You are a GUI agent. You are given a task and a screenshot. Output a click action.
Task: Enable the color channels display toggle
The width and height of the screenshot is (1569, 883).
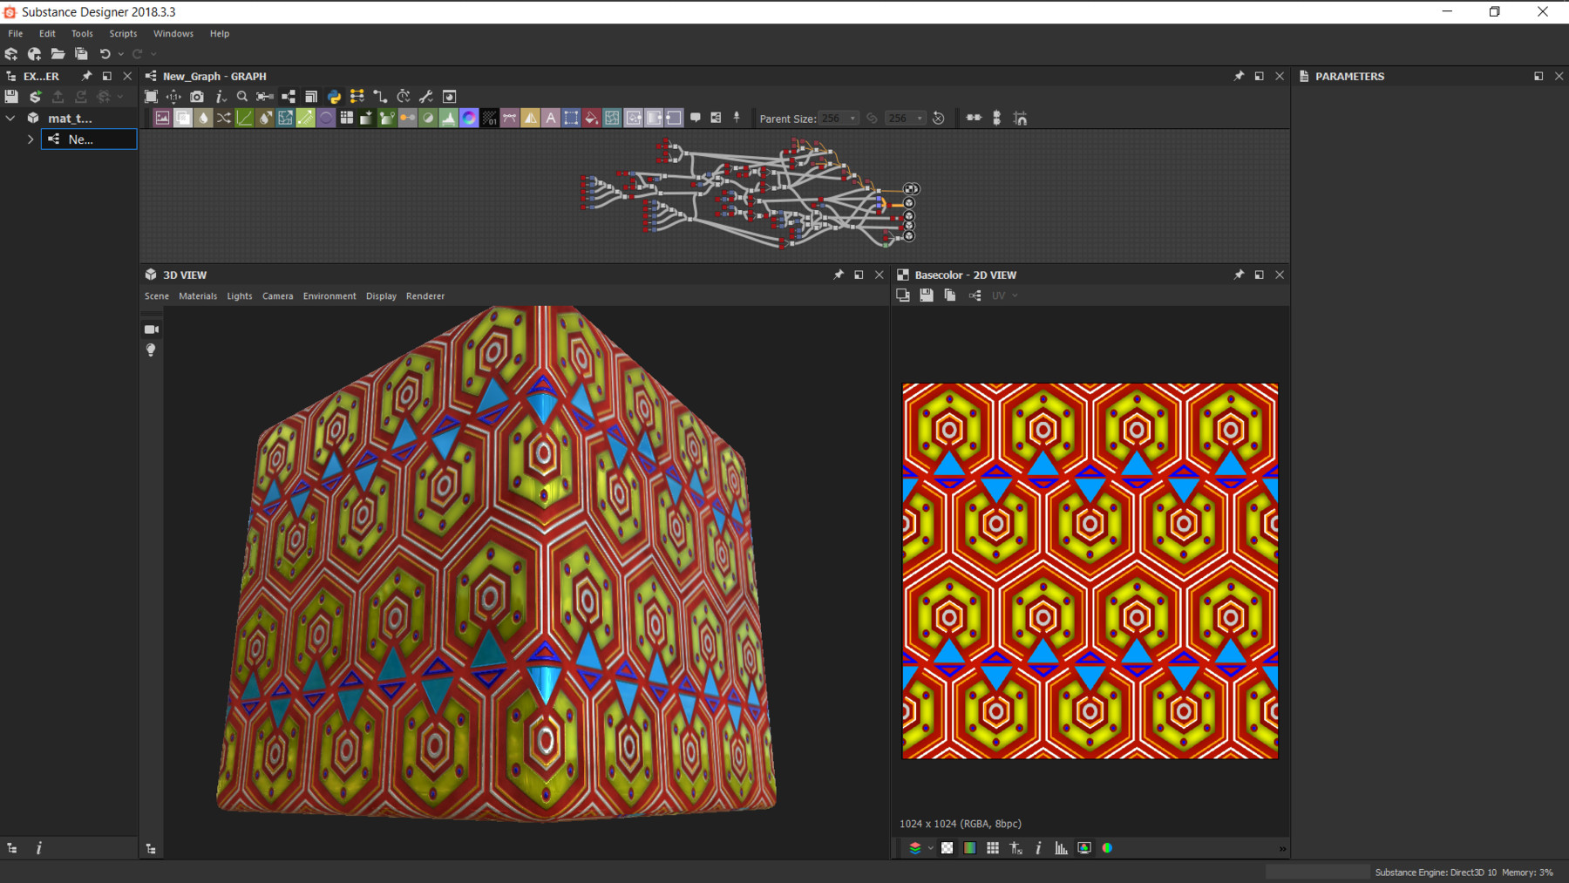pos(1106,847)
